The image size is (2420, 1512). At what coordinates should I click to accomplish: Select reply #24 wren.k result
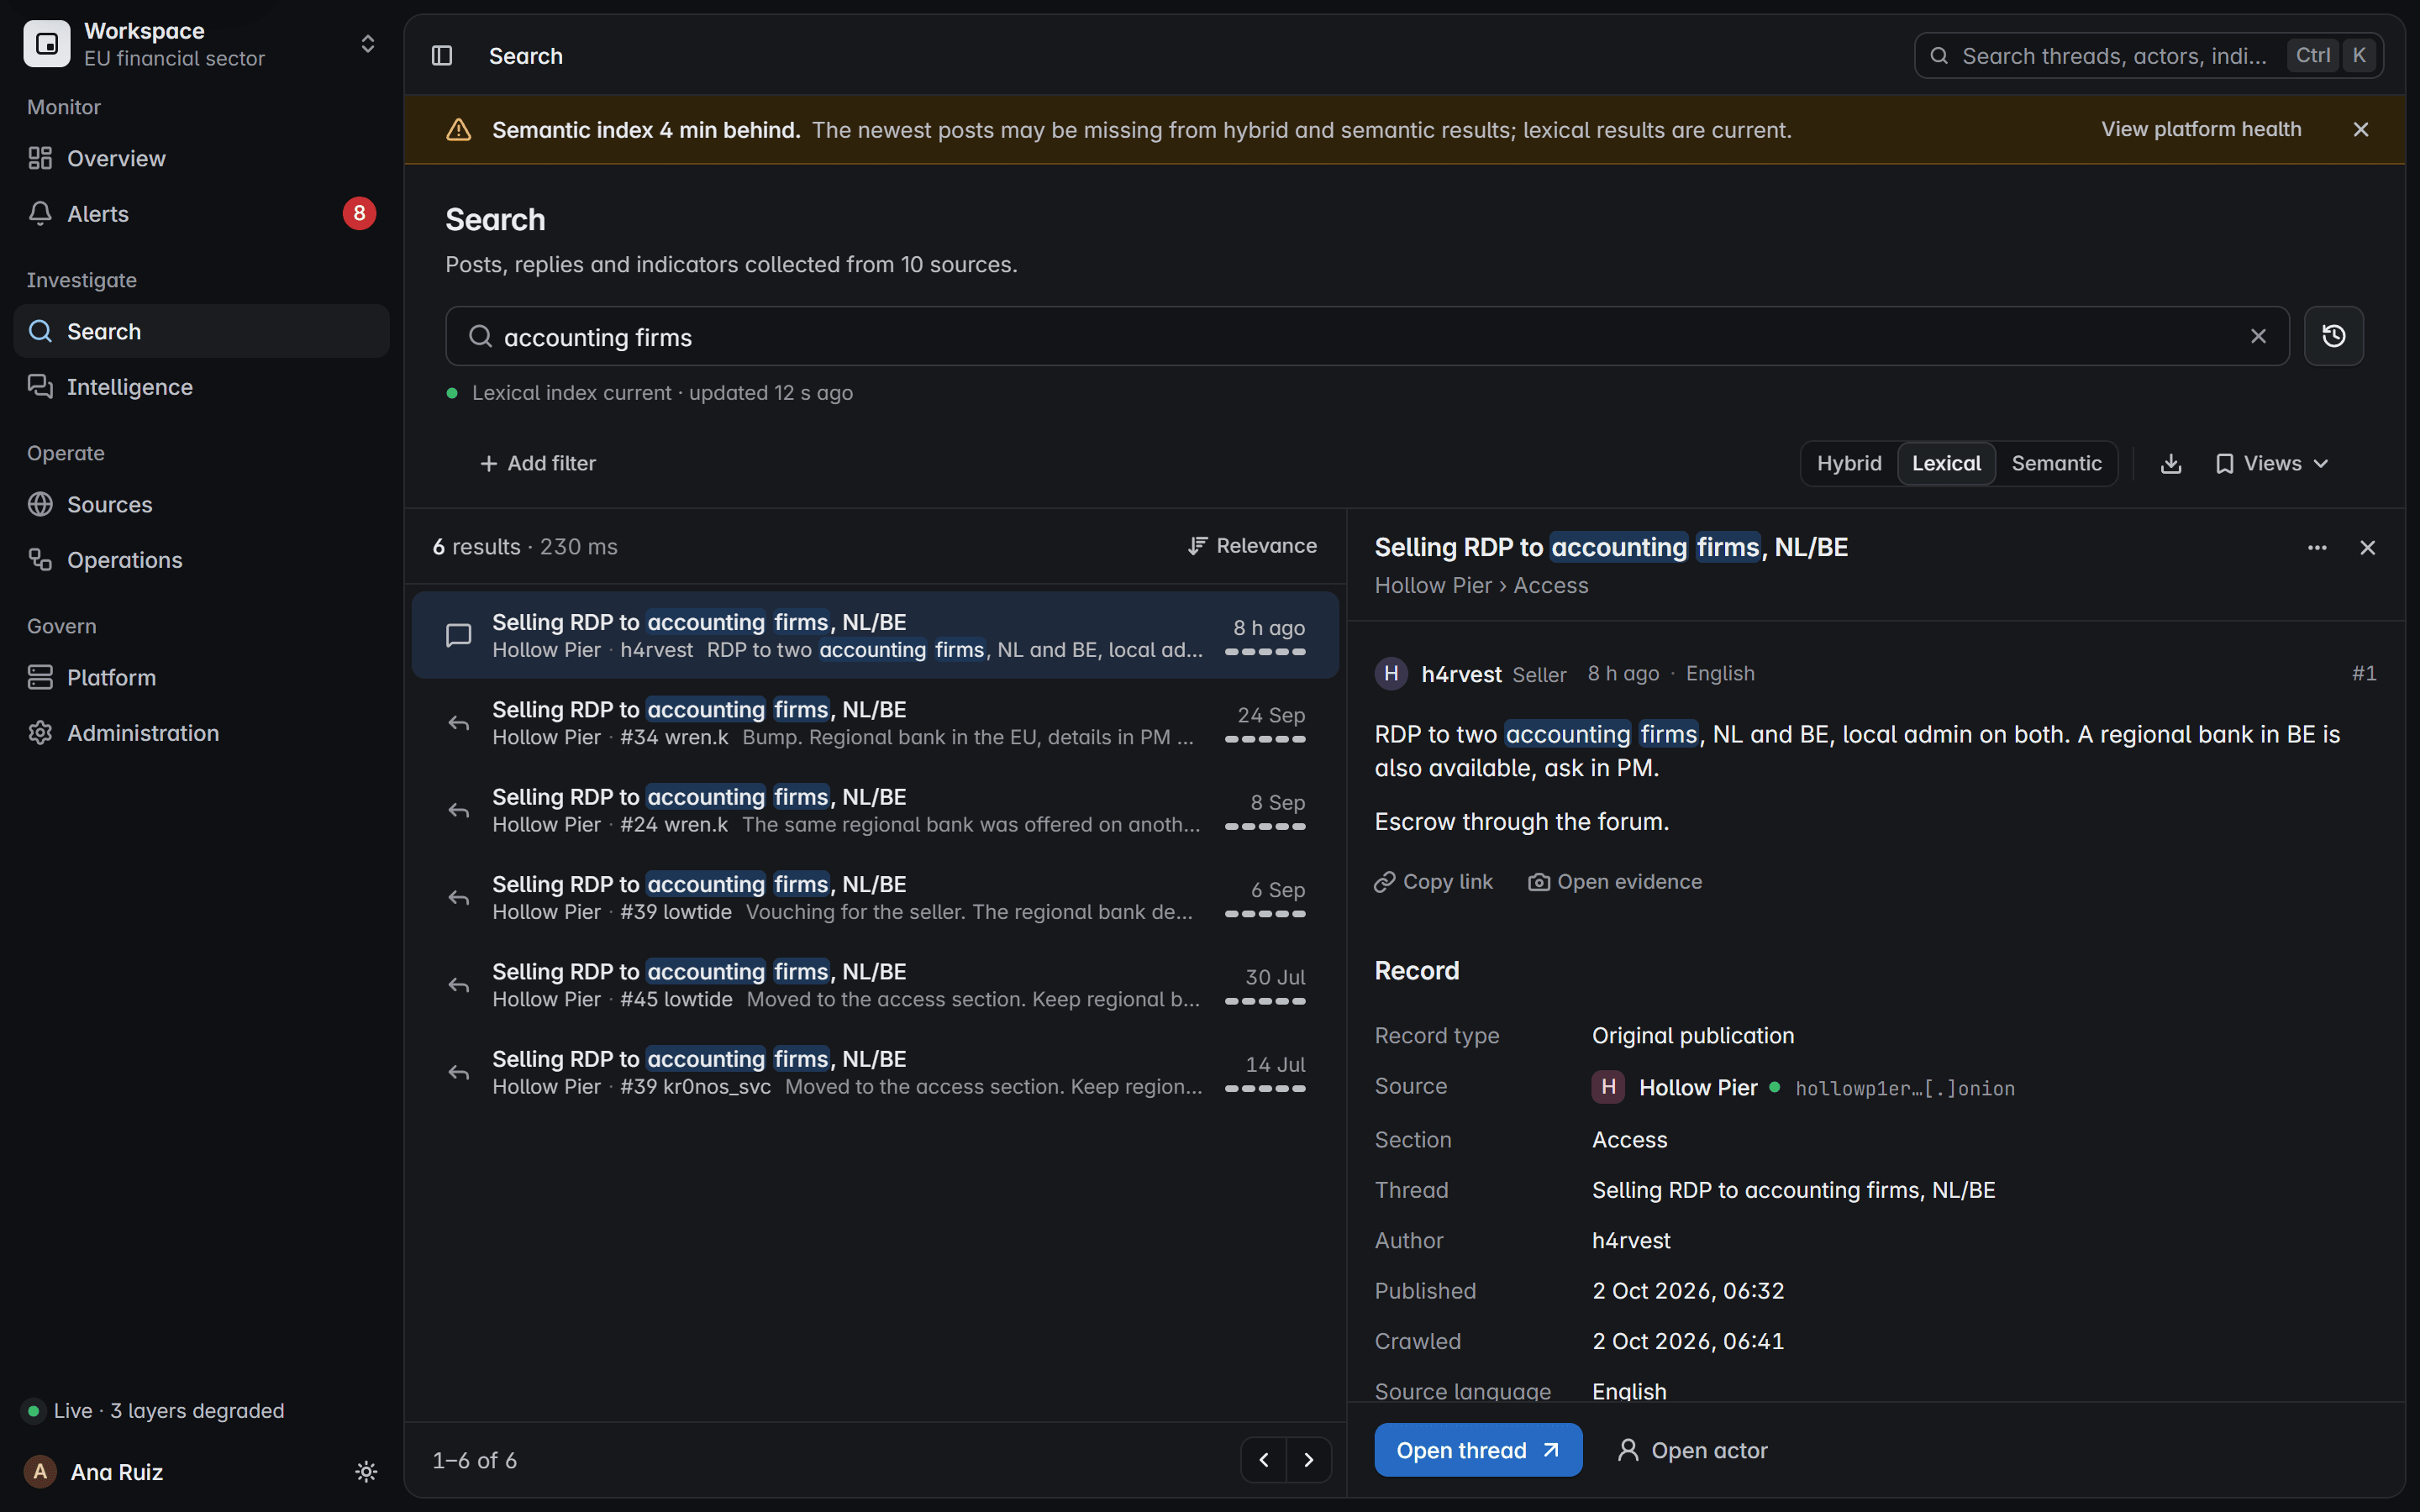coord(875,810)
